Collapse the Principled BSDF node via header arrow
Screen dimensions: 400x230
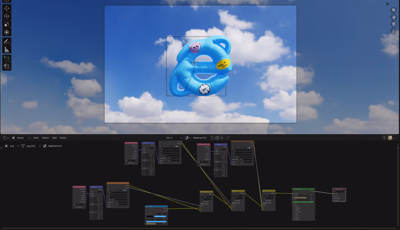click(294, 189)
